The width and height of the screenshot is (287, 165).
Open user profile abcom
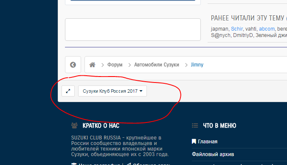click(x=267, y=29)
